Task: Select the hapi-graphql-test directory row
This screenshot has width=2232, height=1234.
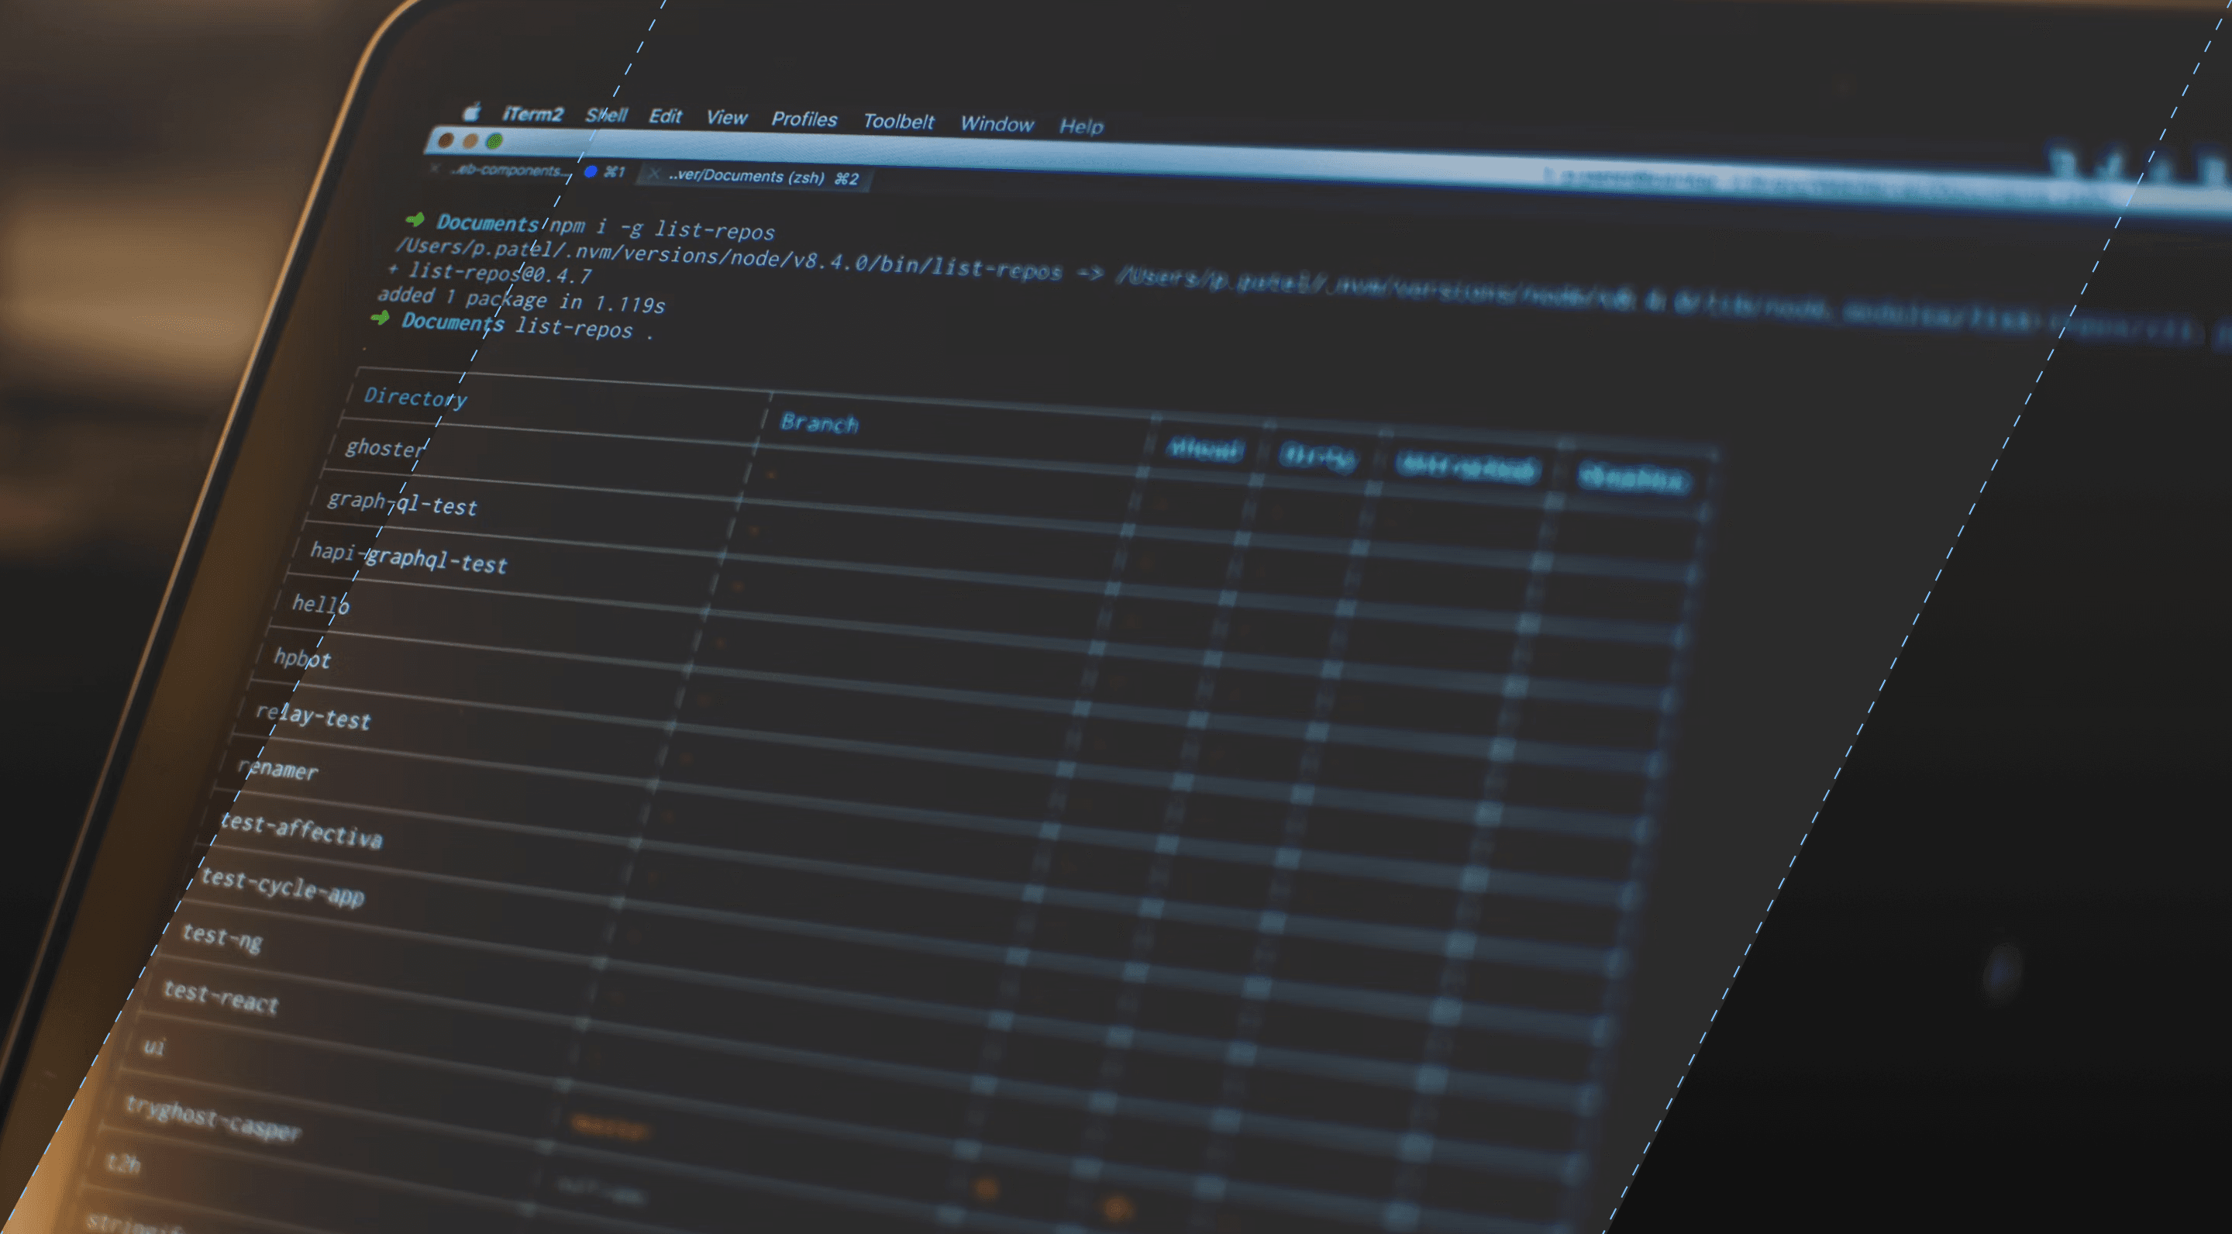Action: (x=408, y=557)
